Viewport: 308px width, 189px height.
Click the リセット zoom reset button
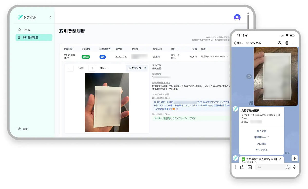click(x=104, y=68)
